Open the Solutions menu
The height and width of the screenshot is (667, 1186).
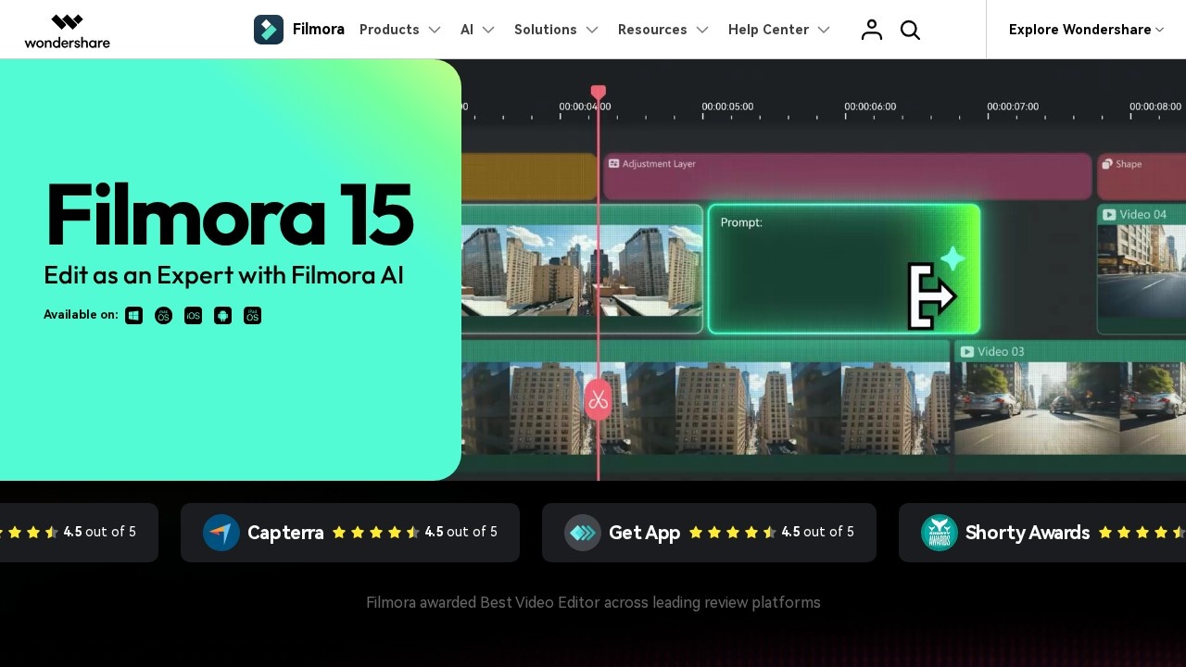pos(546,30)
